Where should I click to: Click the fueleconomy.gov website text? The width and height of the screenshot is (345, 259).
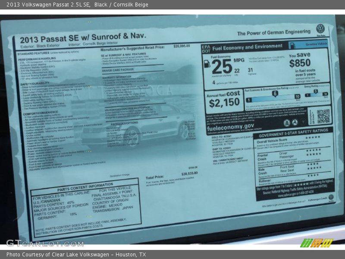(x=230, y=127)
